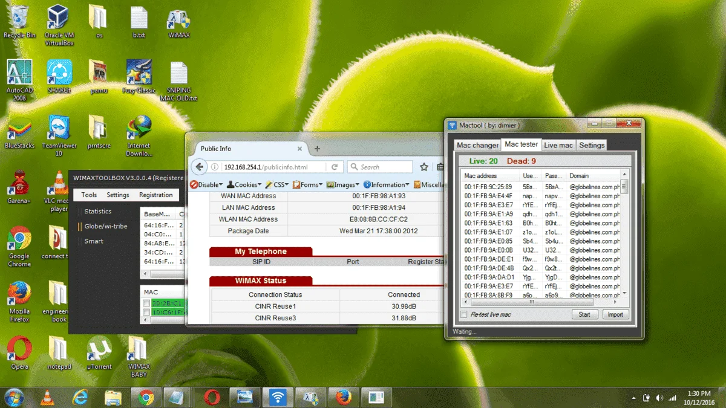Open Registration menu in WIMAXTOOLBOX

click(x=155, y=195)
